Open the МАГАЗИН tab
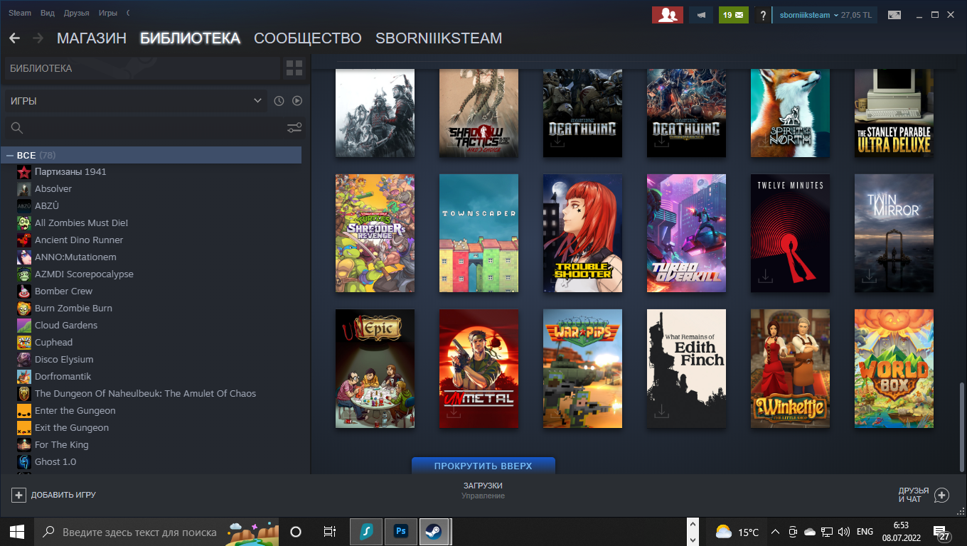 click(92, 38)
